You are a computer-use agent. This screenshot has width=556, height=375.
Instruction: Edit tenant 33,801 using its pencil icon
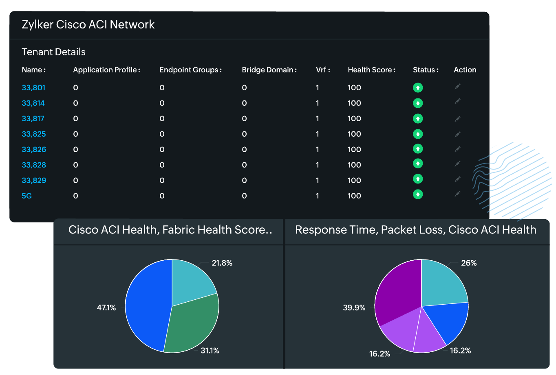[x=458, y=86]
